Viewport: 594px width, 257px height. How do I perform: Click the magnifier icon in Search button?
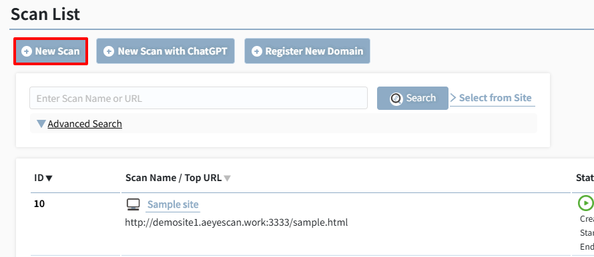396,99
